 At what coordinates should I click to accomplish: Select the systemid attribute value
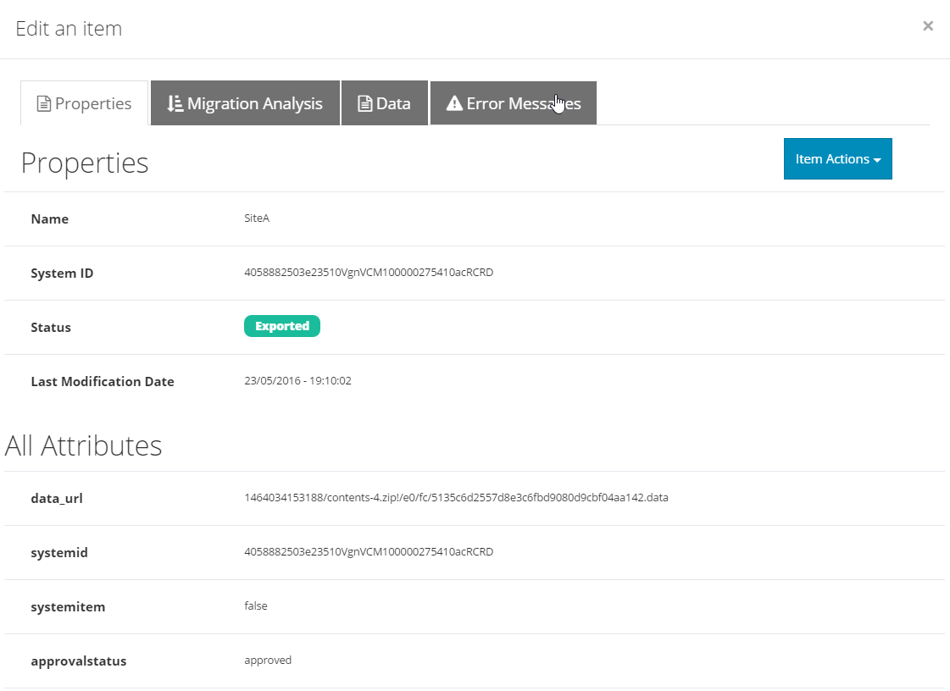point(369,552)
